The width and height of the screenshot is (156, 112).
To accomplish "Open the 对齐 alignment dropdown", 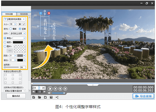I will coord(18,33).
